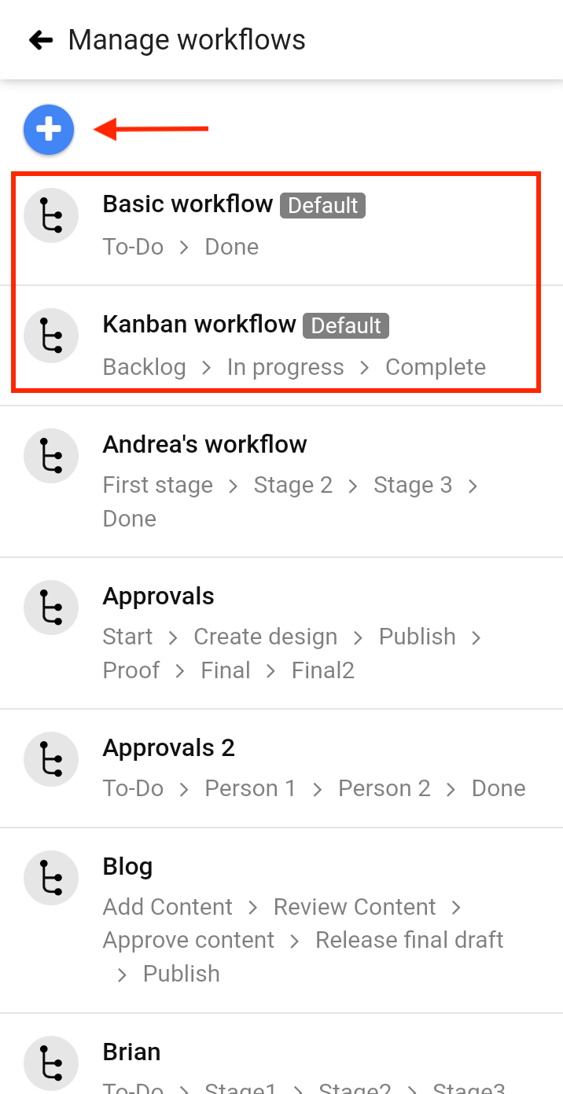Click the Release final draft stage text
The image size is (563, 1094).
pyautogui.click(x=410, y=940)
